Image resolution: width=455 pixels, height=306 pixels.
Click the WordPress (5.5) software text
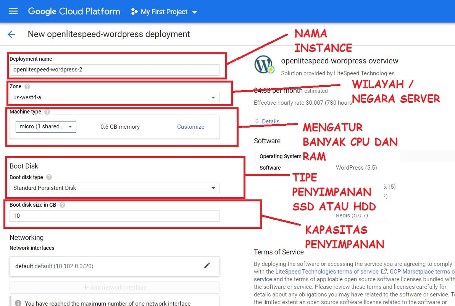point(357,167)
